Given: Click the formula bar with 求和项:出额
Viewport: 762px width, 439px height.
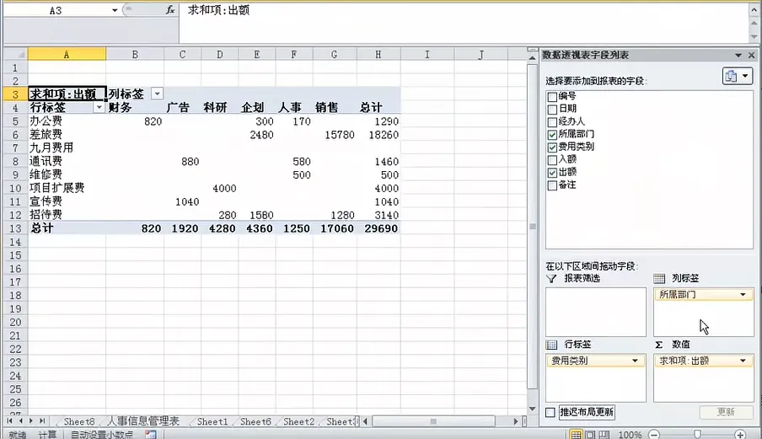Looking at the screenshot, I should click(x=464, y=23).
